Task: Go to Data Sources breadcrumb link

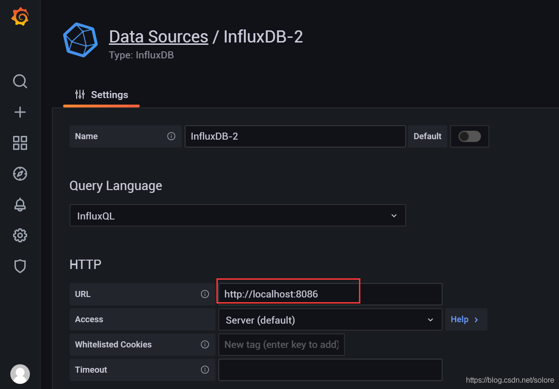Action: [x=158, y=36]
